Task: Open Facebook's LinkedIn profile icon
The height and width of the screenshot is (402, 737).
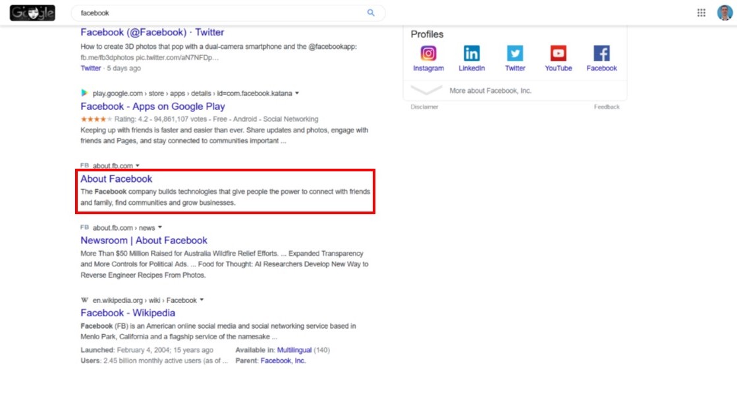Action: coord(472,54)
